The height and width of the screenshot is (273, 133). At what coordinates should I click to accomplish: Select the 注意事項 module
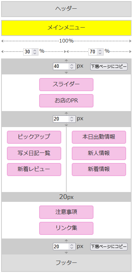[x=66, y=212]
